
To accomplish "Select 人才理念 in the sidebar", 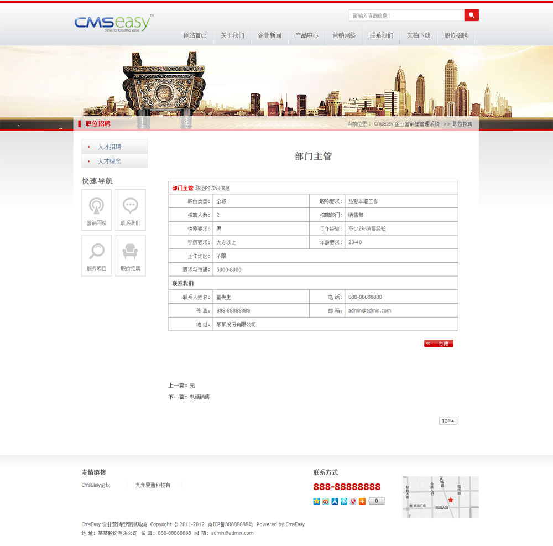I will tap(109, 162).
